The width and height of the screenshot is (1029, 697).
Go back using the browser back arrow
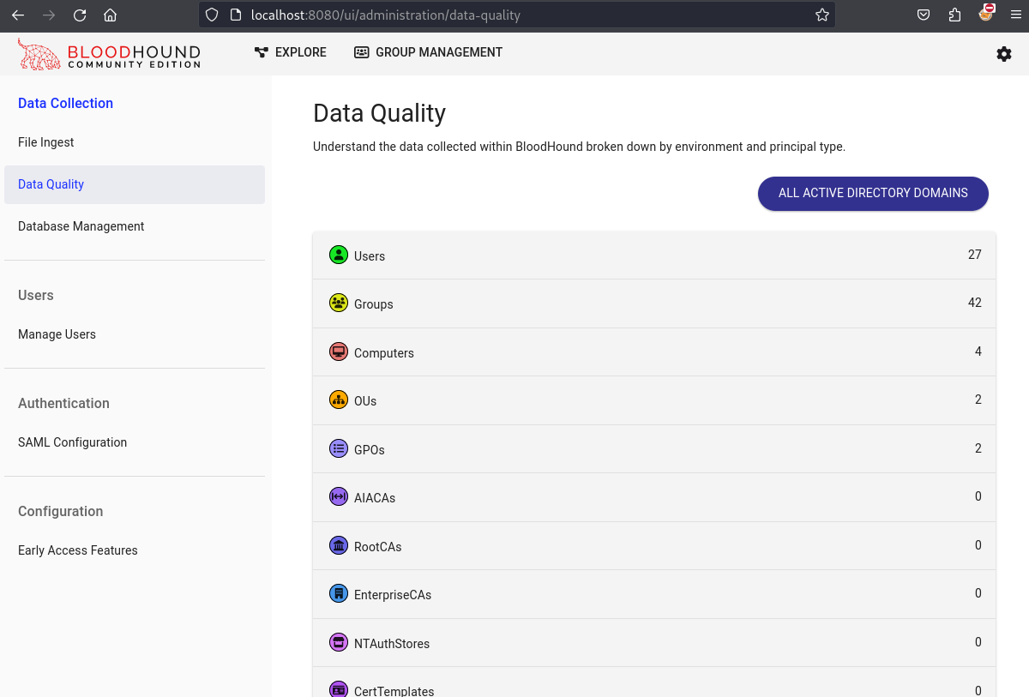click(x=18, y=15)
